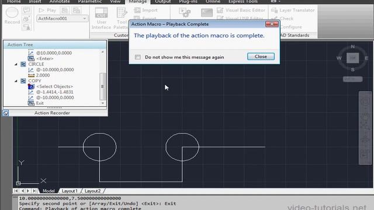
Task: Select the @-1.4414,-1.4831 point entry
Action: [x=54, y=92]
